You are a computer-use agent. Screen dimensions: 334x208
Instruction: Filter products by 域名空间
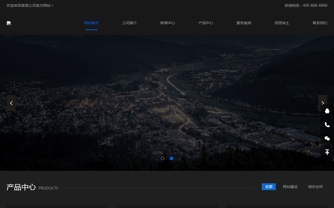pos(315,187)
